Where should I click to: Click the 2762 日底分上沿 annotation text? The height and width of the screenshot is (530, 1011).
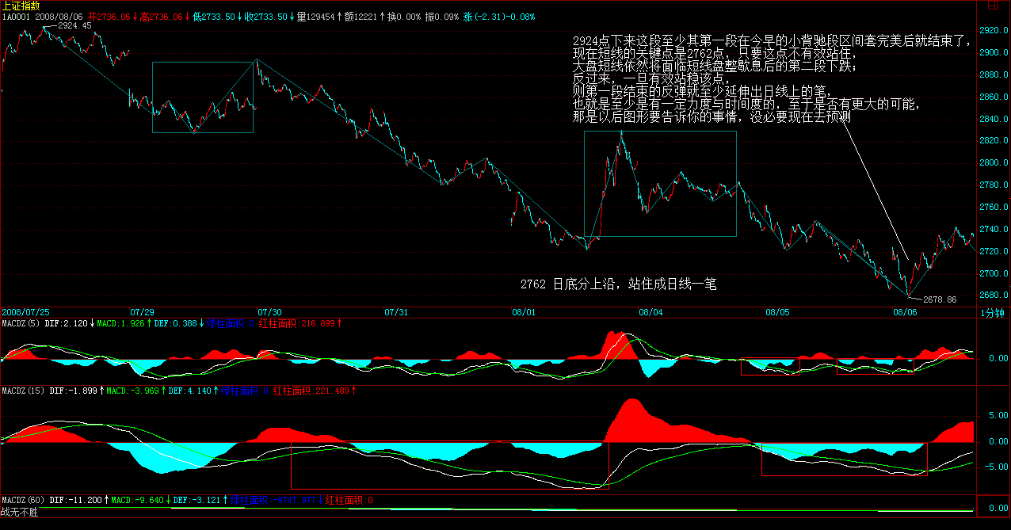618,284
